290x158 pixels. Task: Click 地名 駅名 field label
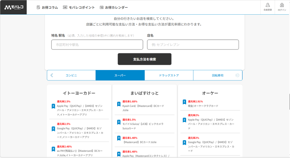tap(58, 35)
